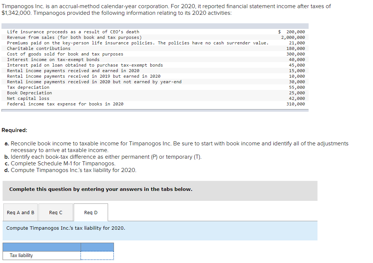Click the 21,000 value

pos(297,43)
